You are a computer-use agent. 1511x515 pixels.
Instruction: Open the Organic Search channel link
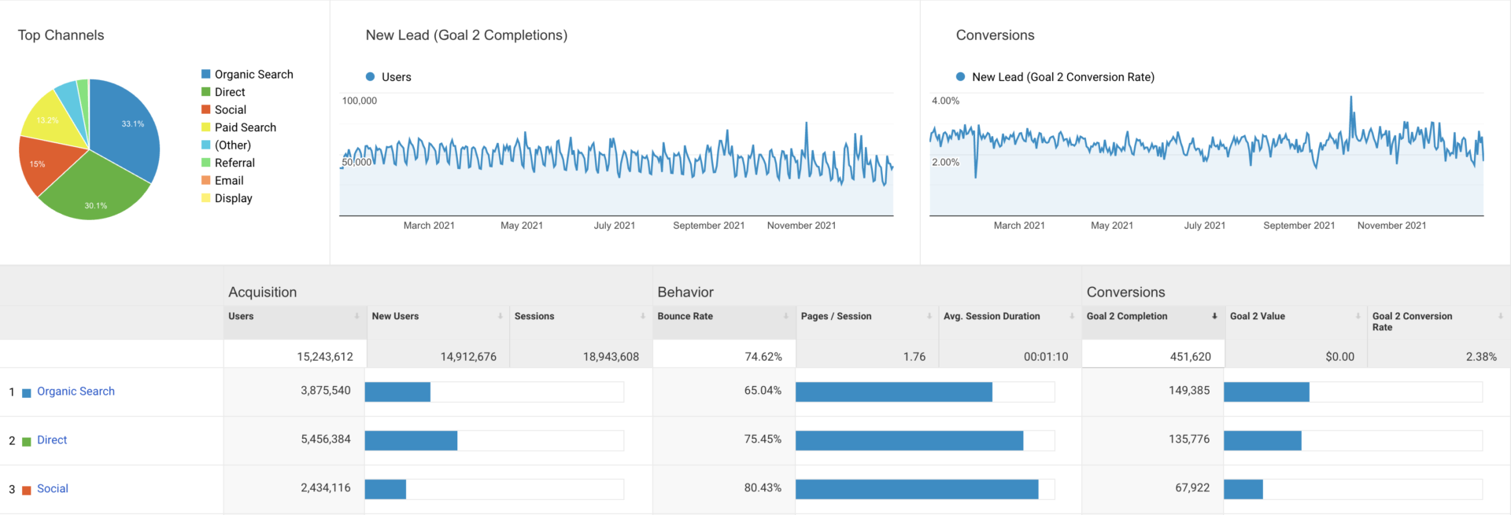click(x=76, y=392)
